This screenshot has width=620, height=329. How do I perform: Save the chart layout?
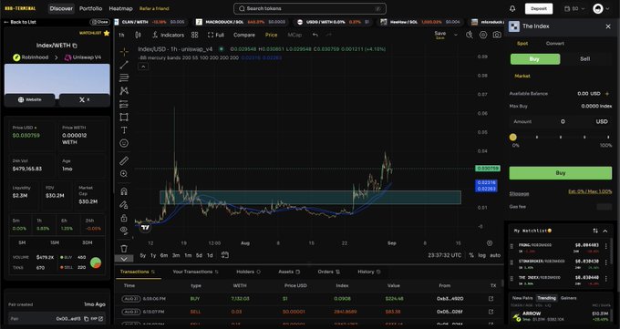tap(440, 35)
